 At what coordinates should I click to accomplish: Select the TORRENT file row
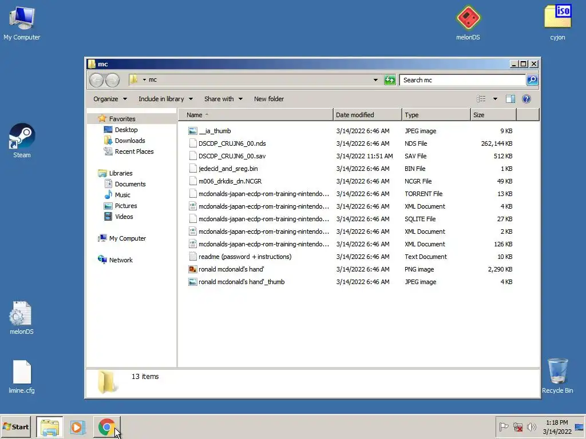coord(351,194)
